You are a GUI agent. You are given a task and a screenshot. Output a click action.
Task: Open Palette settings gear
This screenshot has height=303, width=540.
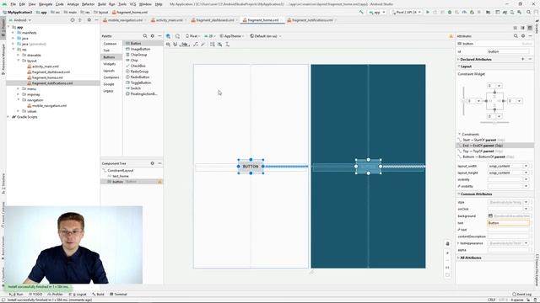[153, 35]
